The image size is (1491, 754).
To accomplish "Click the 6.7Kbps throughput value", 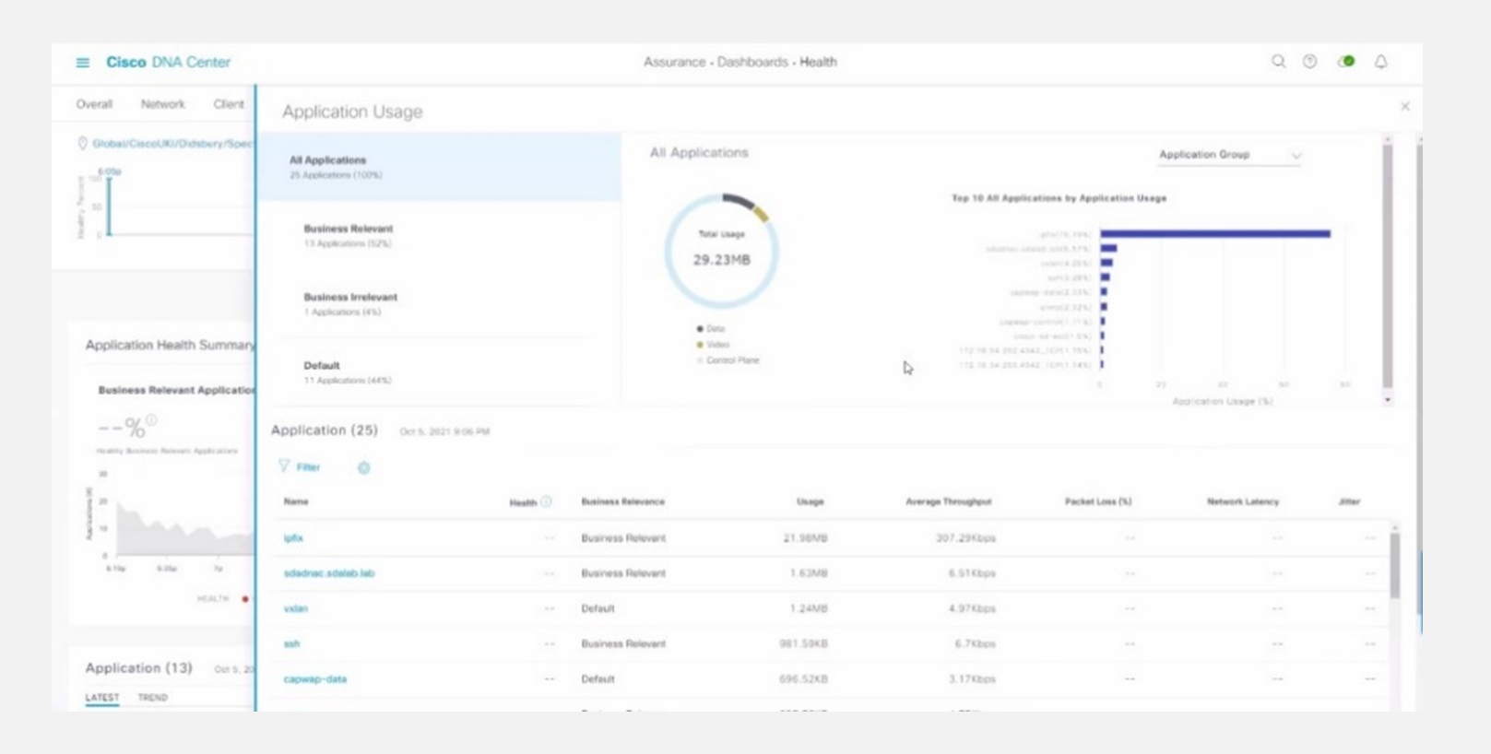I will click(975, 644).
